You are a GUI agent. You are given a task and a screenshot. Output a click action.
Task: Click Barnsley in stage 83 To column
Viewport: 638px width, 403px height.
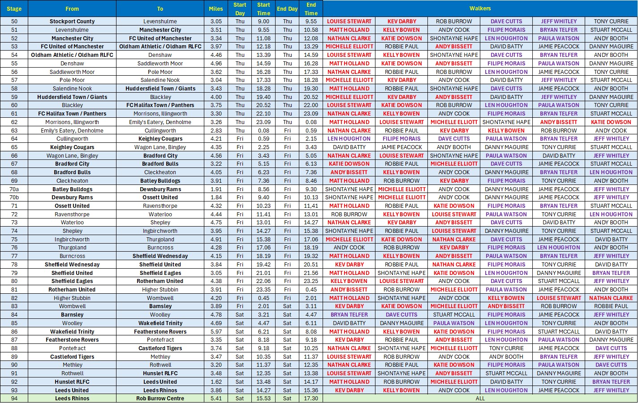click(x=160, y=307)
